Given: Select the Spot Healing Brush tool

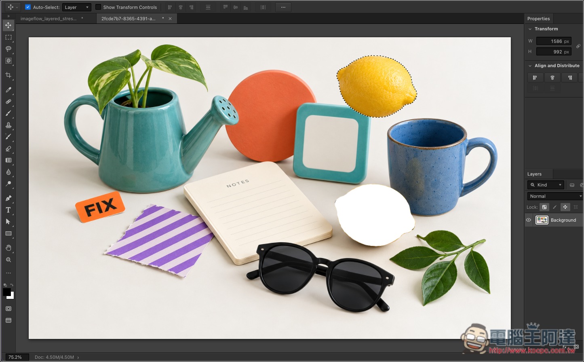Looking at the screenshot, I should (8, 102).
